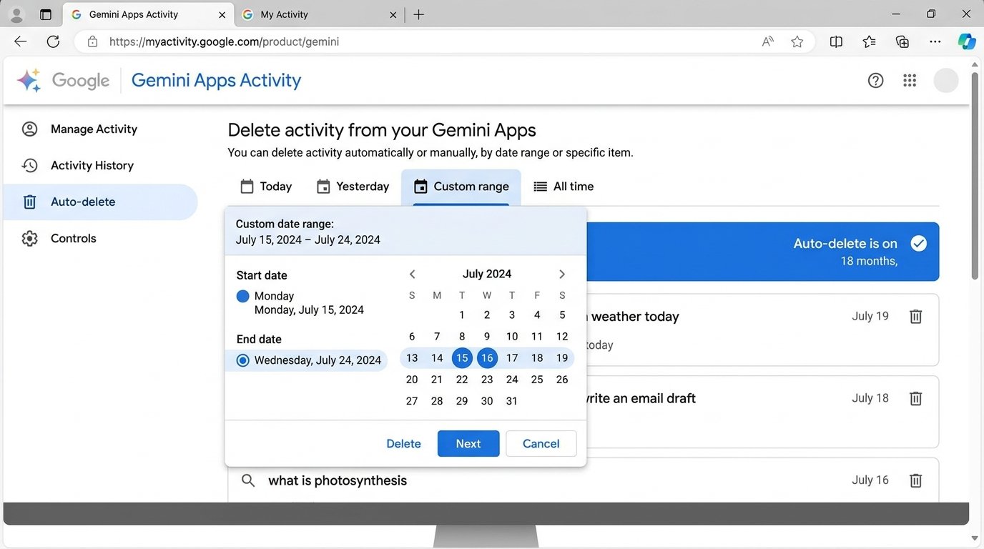Open the 'what is photosynthesis' activity
984x549 pixels.
(338, 480)
